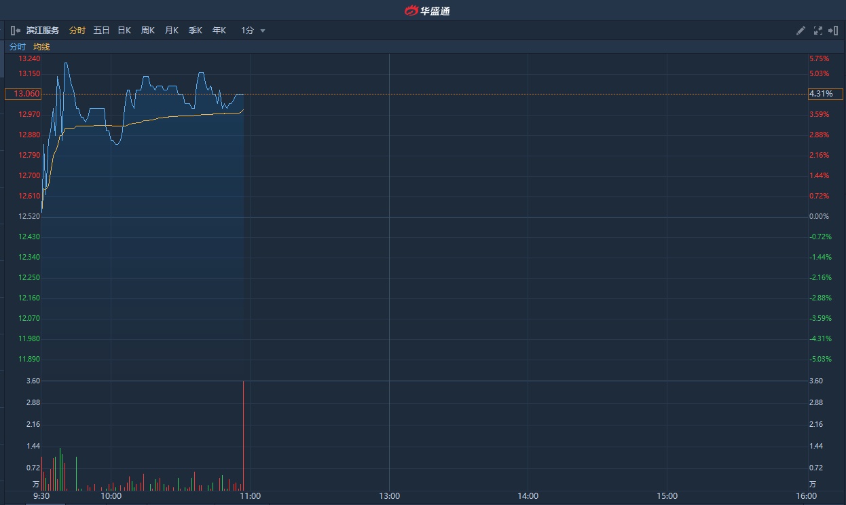The image size is (846, 505).
Task: Switch to 周K weekly candlestick tab
Action: [x=148, y=31]
